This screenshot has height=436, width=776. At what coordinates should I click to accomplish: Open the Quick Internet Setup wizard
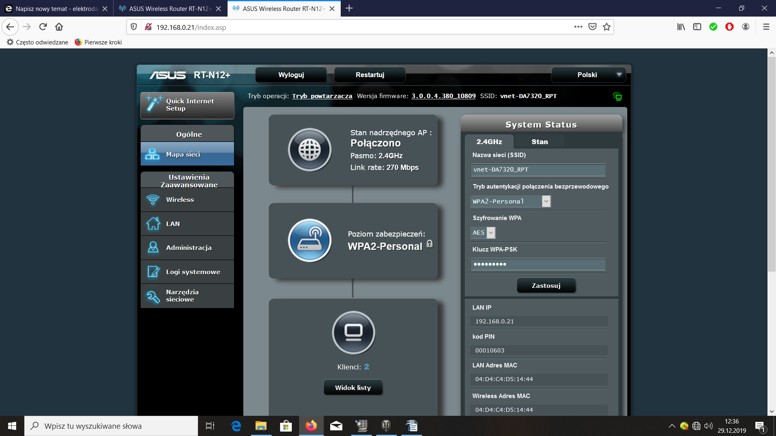coord(187,105)
